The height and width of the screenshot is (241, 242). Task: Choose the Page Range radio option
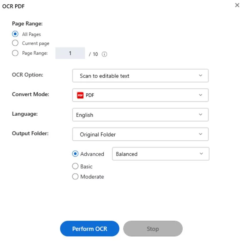tap(15, 53)
